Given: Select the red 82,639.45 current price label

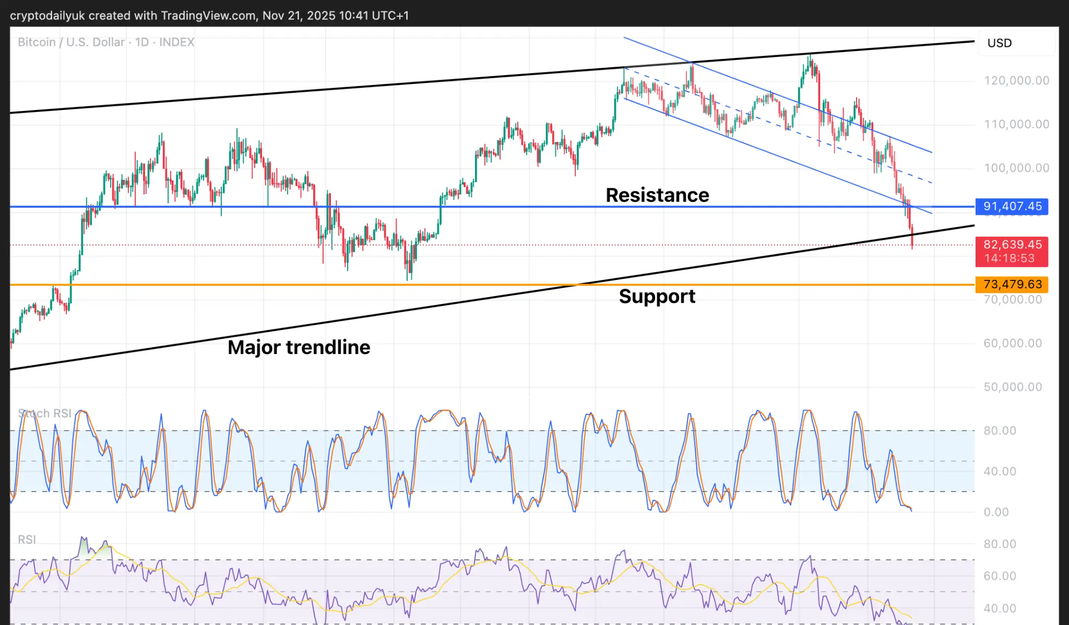Looking at the screenshot, I should (x=1012, y=244).
